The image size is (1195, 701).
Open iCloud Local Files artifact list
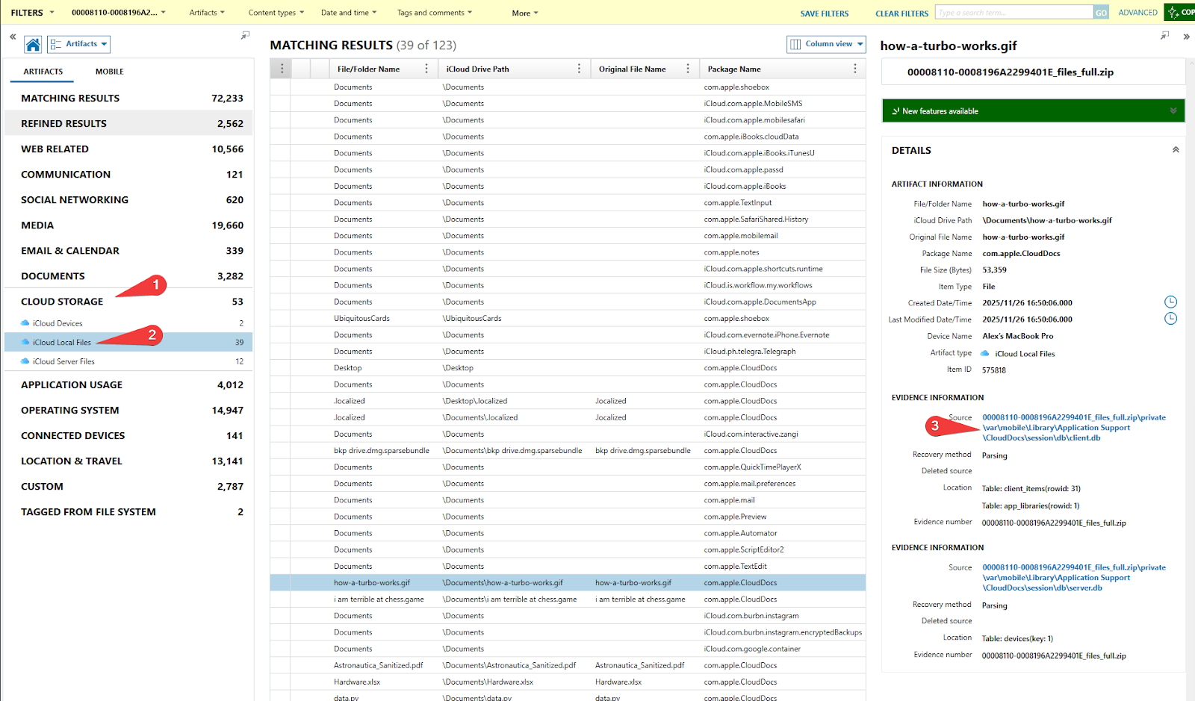pyautogui.click(x=128, y=342)
